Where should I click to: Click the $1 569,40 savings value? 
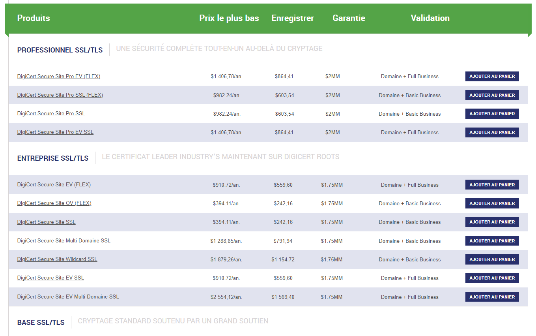pos(283,297)
